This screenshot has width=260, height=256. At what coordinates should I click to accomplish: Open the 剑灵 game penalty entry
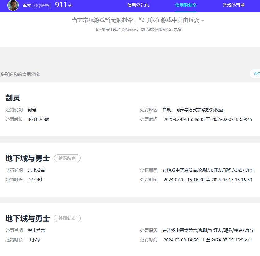pos(12,98)
